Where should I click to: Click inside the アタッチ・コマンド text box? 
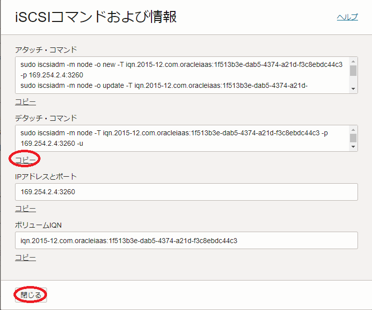180,75
